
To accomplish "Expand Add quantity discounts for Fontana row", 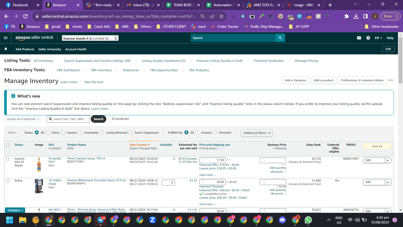I will [278, 192].
